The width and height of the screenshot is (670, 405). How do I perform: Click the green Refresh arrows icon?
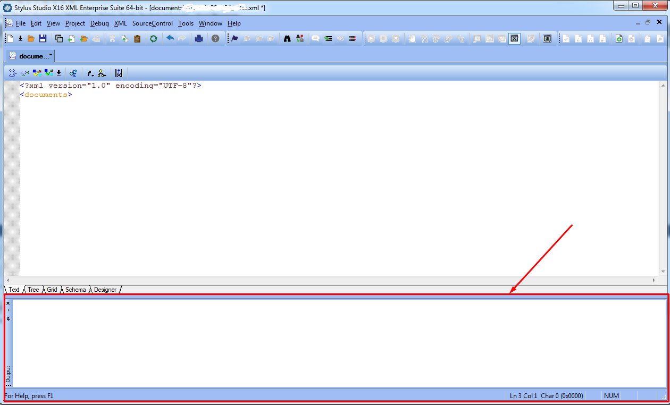coord(153,38)
